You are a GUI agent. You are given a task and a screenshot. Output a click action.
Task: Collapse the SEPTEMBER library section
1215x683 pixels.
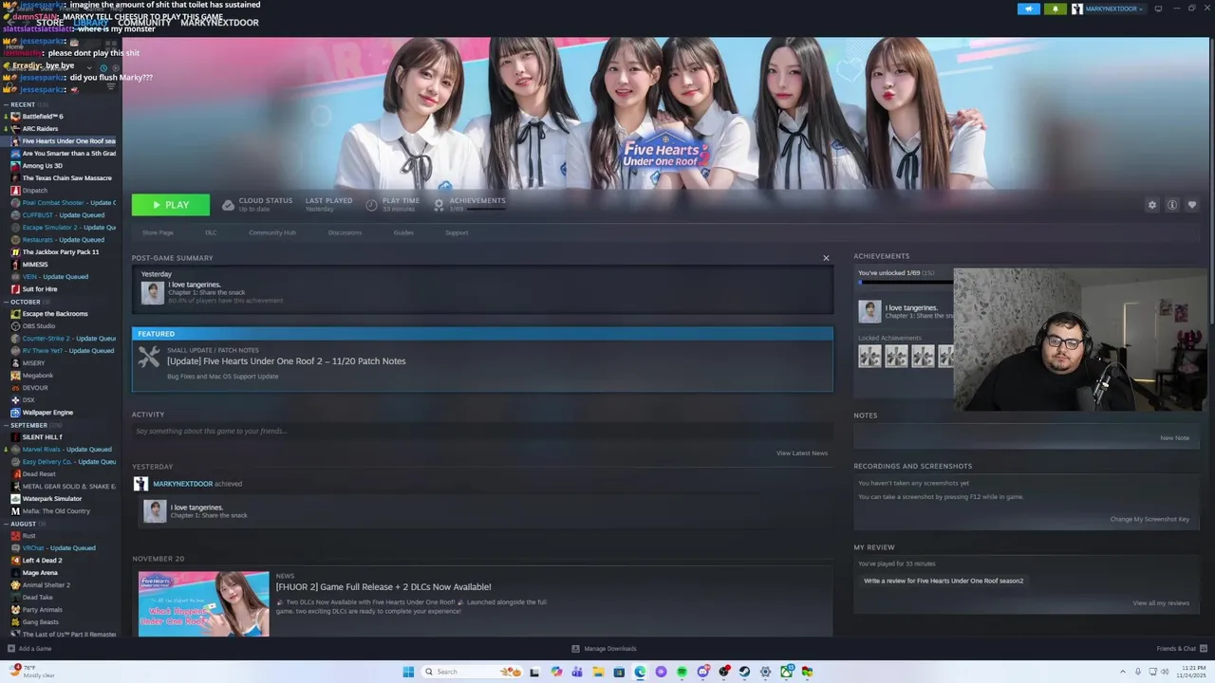pos(6,425)
